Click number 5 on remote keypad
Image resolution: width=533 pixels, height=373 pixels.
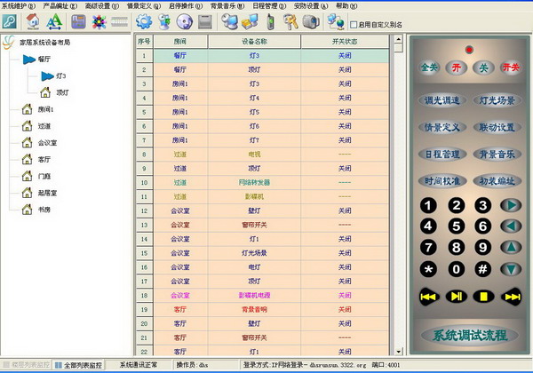457,226
